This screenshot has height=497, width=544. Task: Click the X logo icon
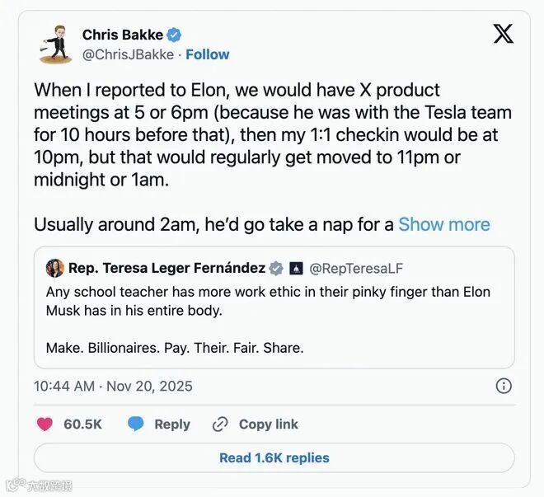[x=503, y=34]
